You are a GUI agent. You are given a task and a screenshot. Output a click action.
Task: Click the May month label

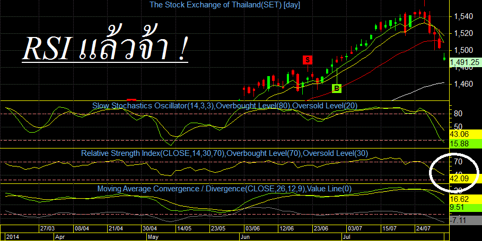click(153, 237)
